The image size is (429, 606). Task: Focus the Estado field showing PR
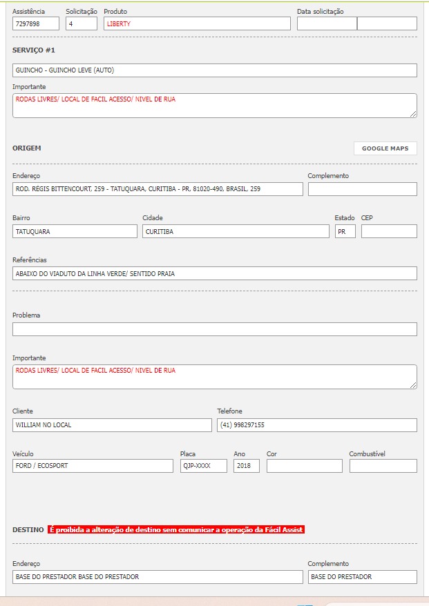(x=345, y=231)
